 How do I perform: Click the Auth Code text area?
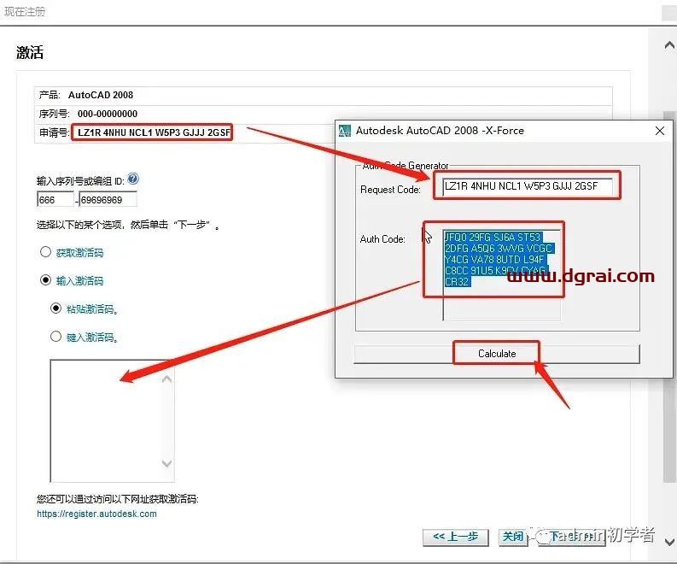click(x=502, y=275)
